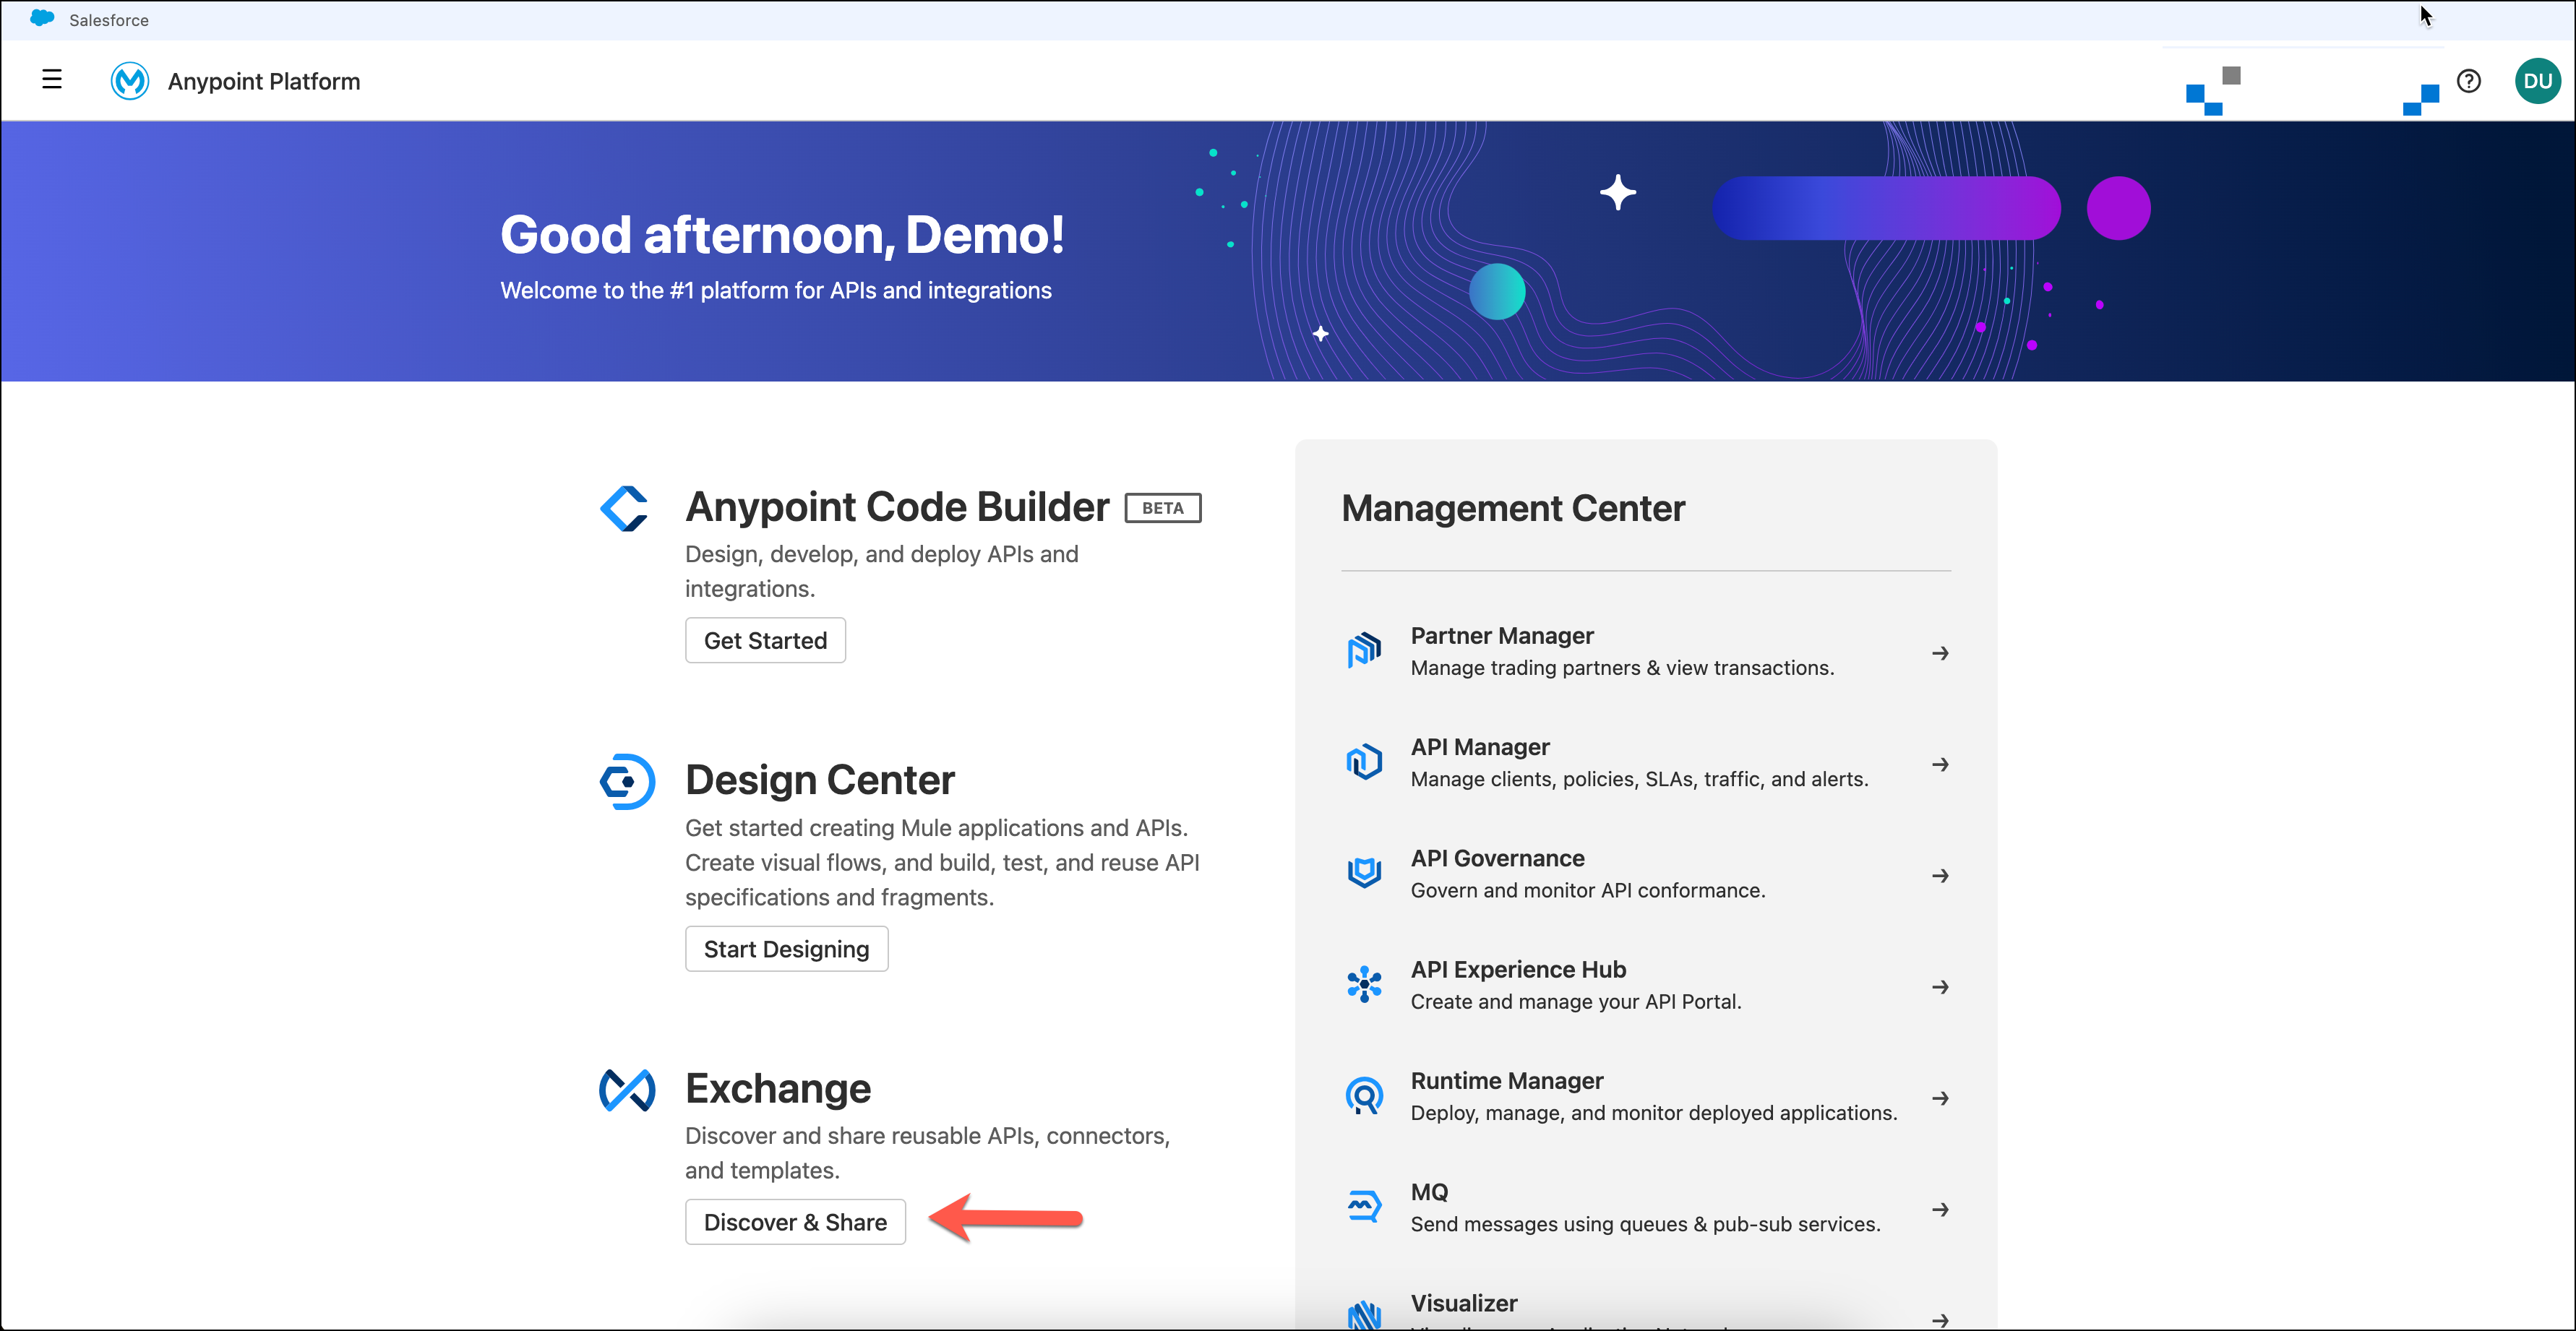Screen dimensions: 2576x1331
Task: Open the Visualizer entry
Action: [x=1464, y=1303]
